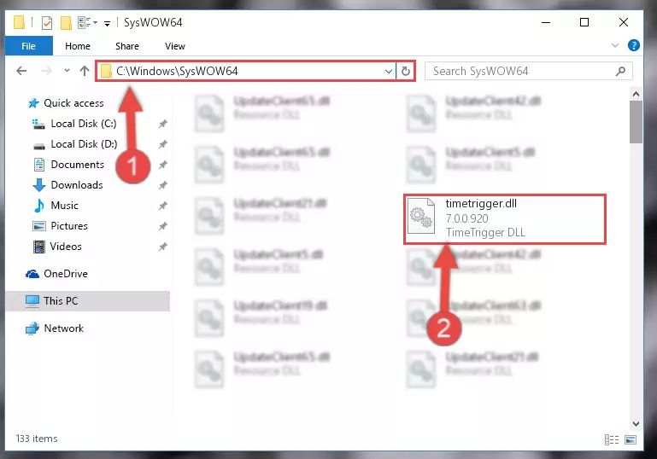Open the recent locations dropdown arrow
This screenshot has height=459, width=657.
coord(67,71)
